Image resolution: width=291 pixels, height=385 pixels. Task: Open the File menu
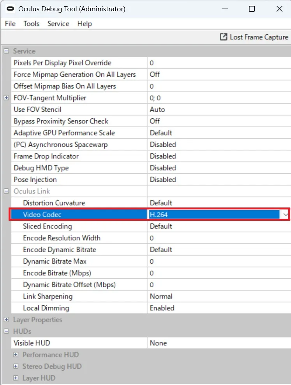tap(10, 24)
